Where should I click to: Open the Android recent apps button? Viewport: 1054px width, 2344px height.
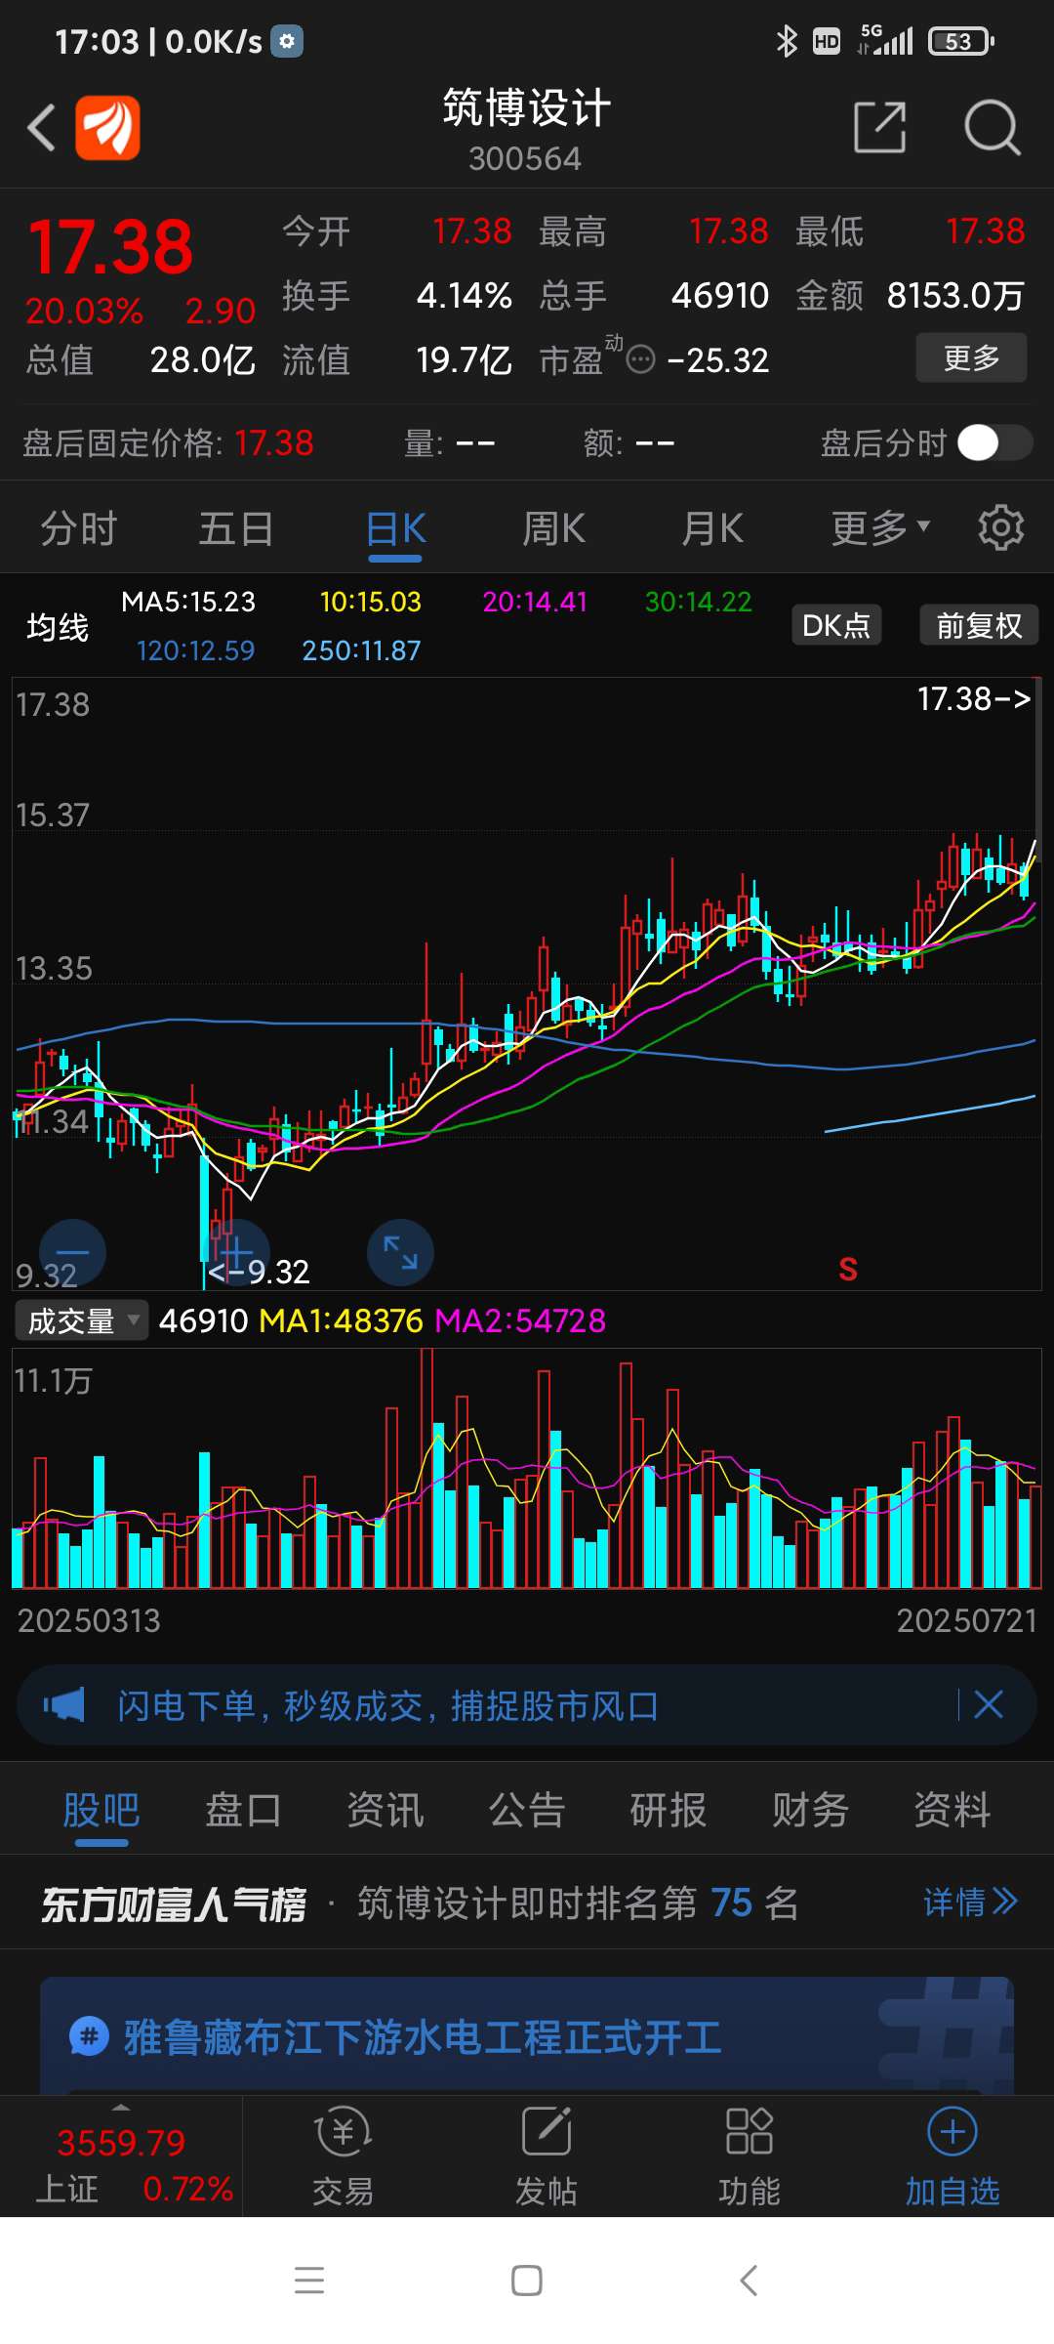pos(309,2281)
